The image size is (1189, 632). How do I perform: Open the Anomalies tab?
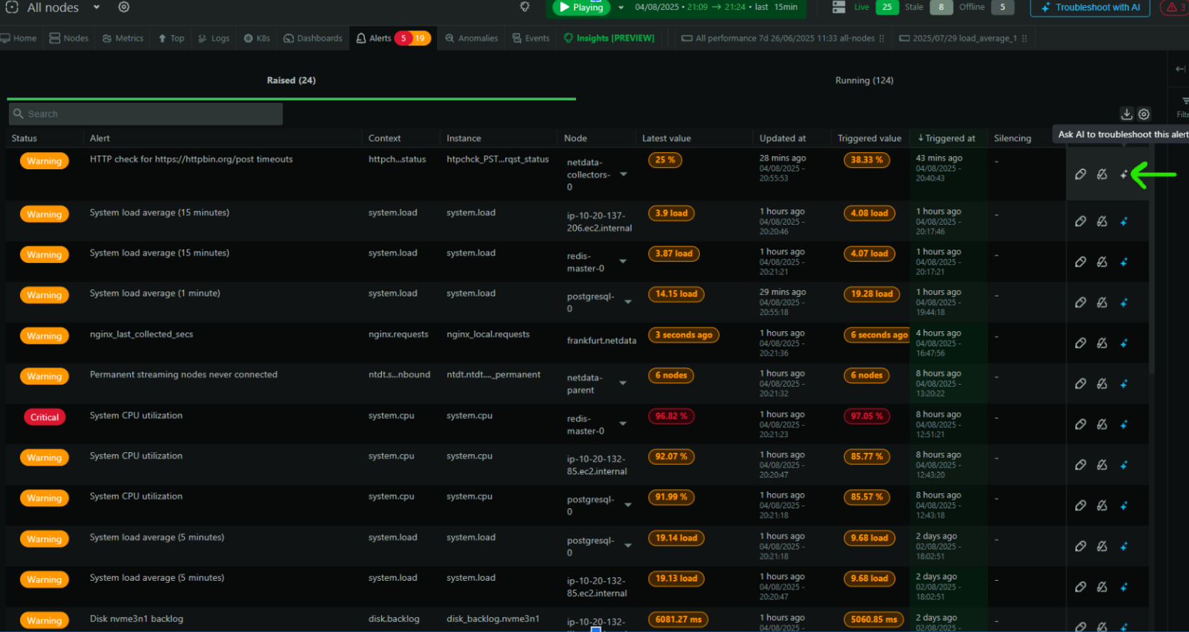pos(471,38)
